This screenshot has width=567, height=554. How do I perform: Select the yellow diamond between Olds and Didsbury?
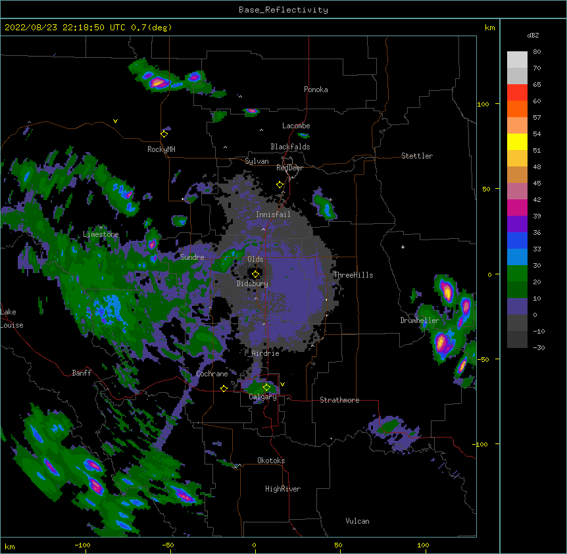[255, 274]
